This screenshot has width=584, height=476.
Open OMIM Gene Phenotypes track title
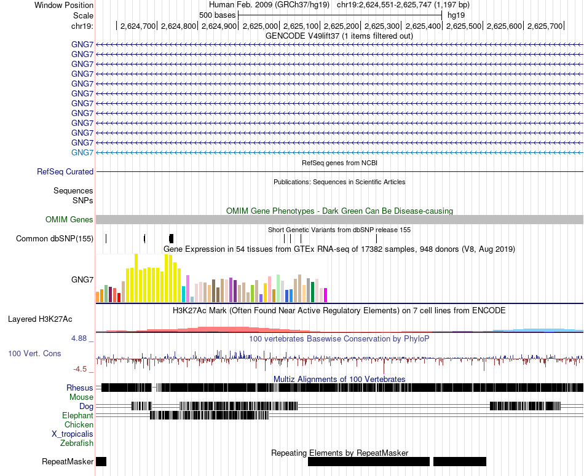pos(340,211)
